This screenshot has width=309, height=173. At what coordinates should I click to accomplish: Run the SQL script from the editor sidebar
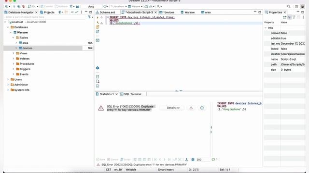click(x=98, y=27)
